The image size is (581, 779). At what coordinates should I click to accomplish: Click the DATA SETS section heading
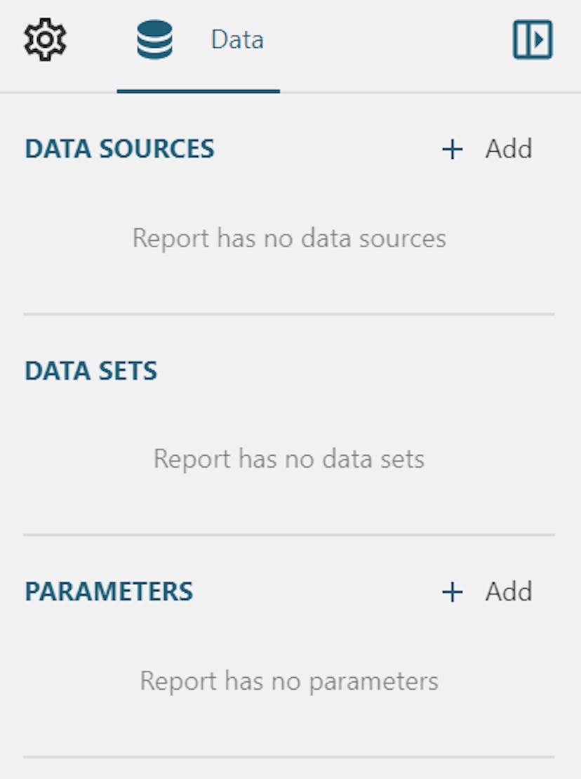click(91, 371)
